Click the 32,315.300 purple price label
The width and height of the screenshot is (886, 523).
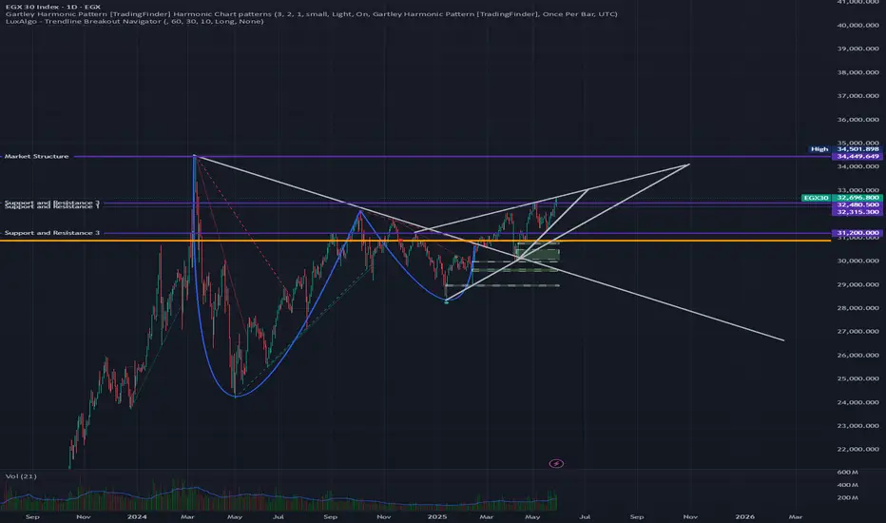pyautogui.click(x=857, y=212)
